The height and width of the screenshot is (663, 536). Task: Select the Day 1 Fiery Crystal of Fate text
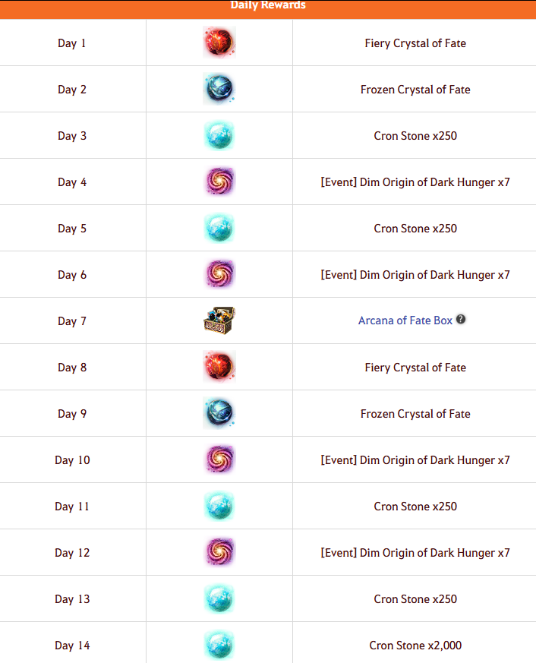coord(415,43)
